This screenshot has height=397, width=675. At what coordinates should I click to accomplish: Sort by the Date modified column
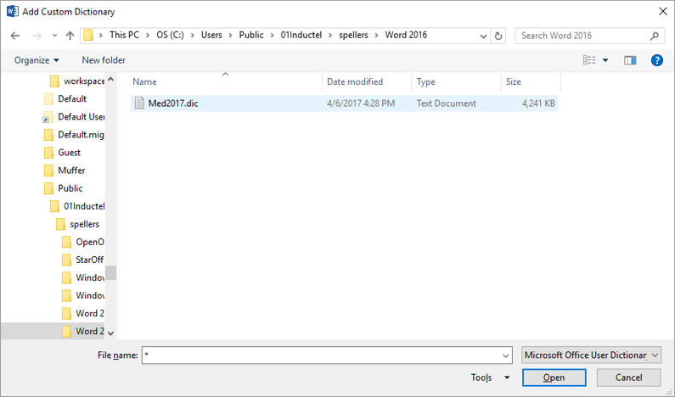355,82
